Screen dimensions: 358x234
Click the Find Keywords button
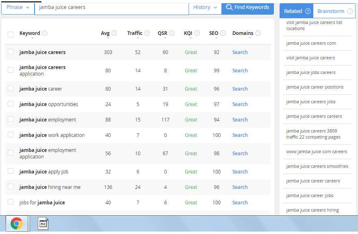[247, 8]
